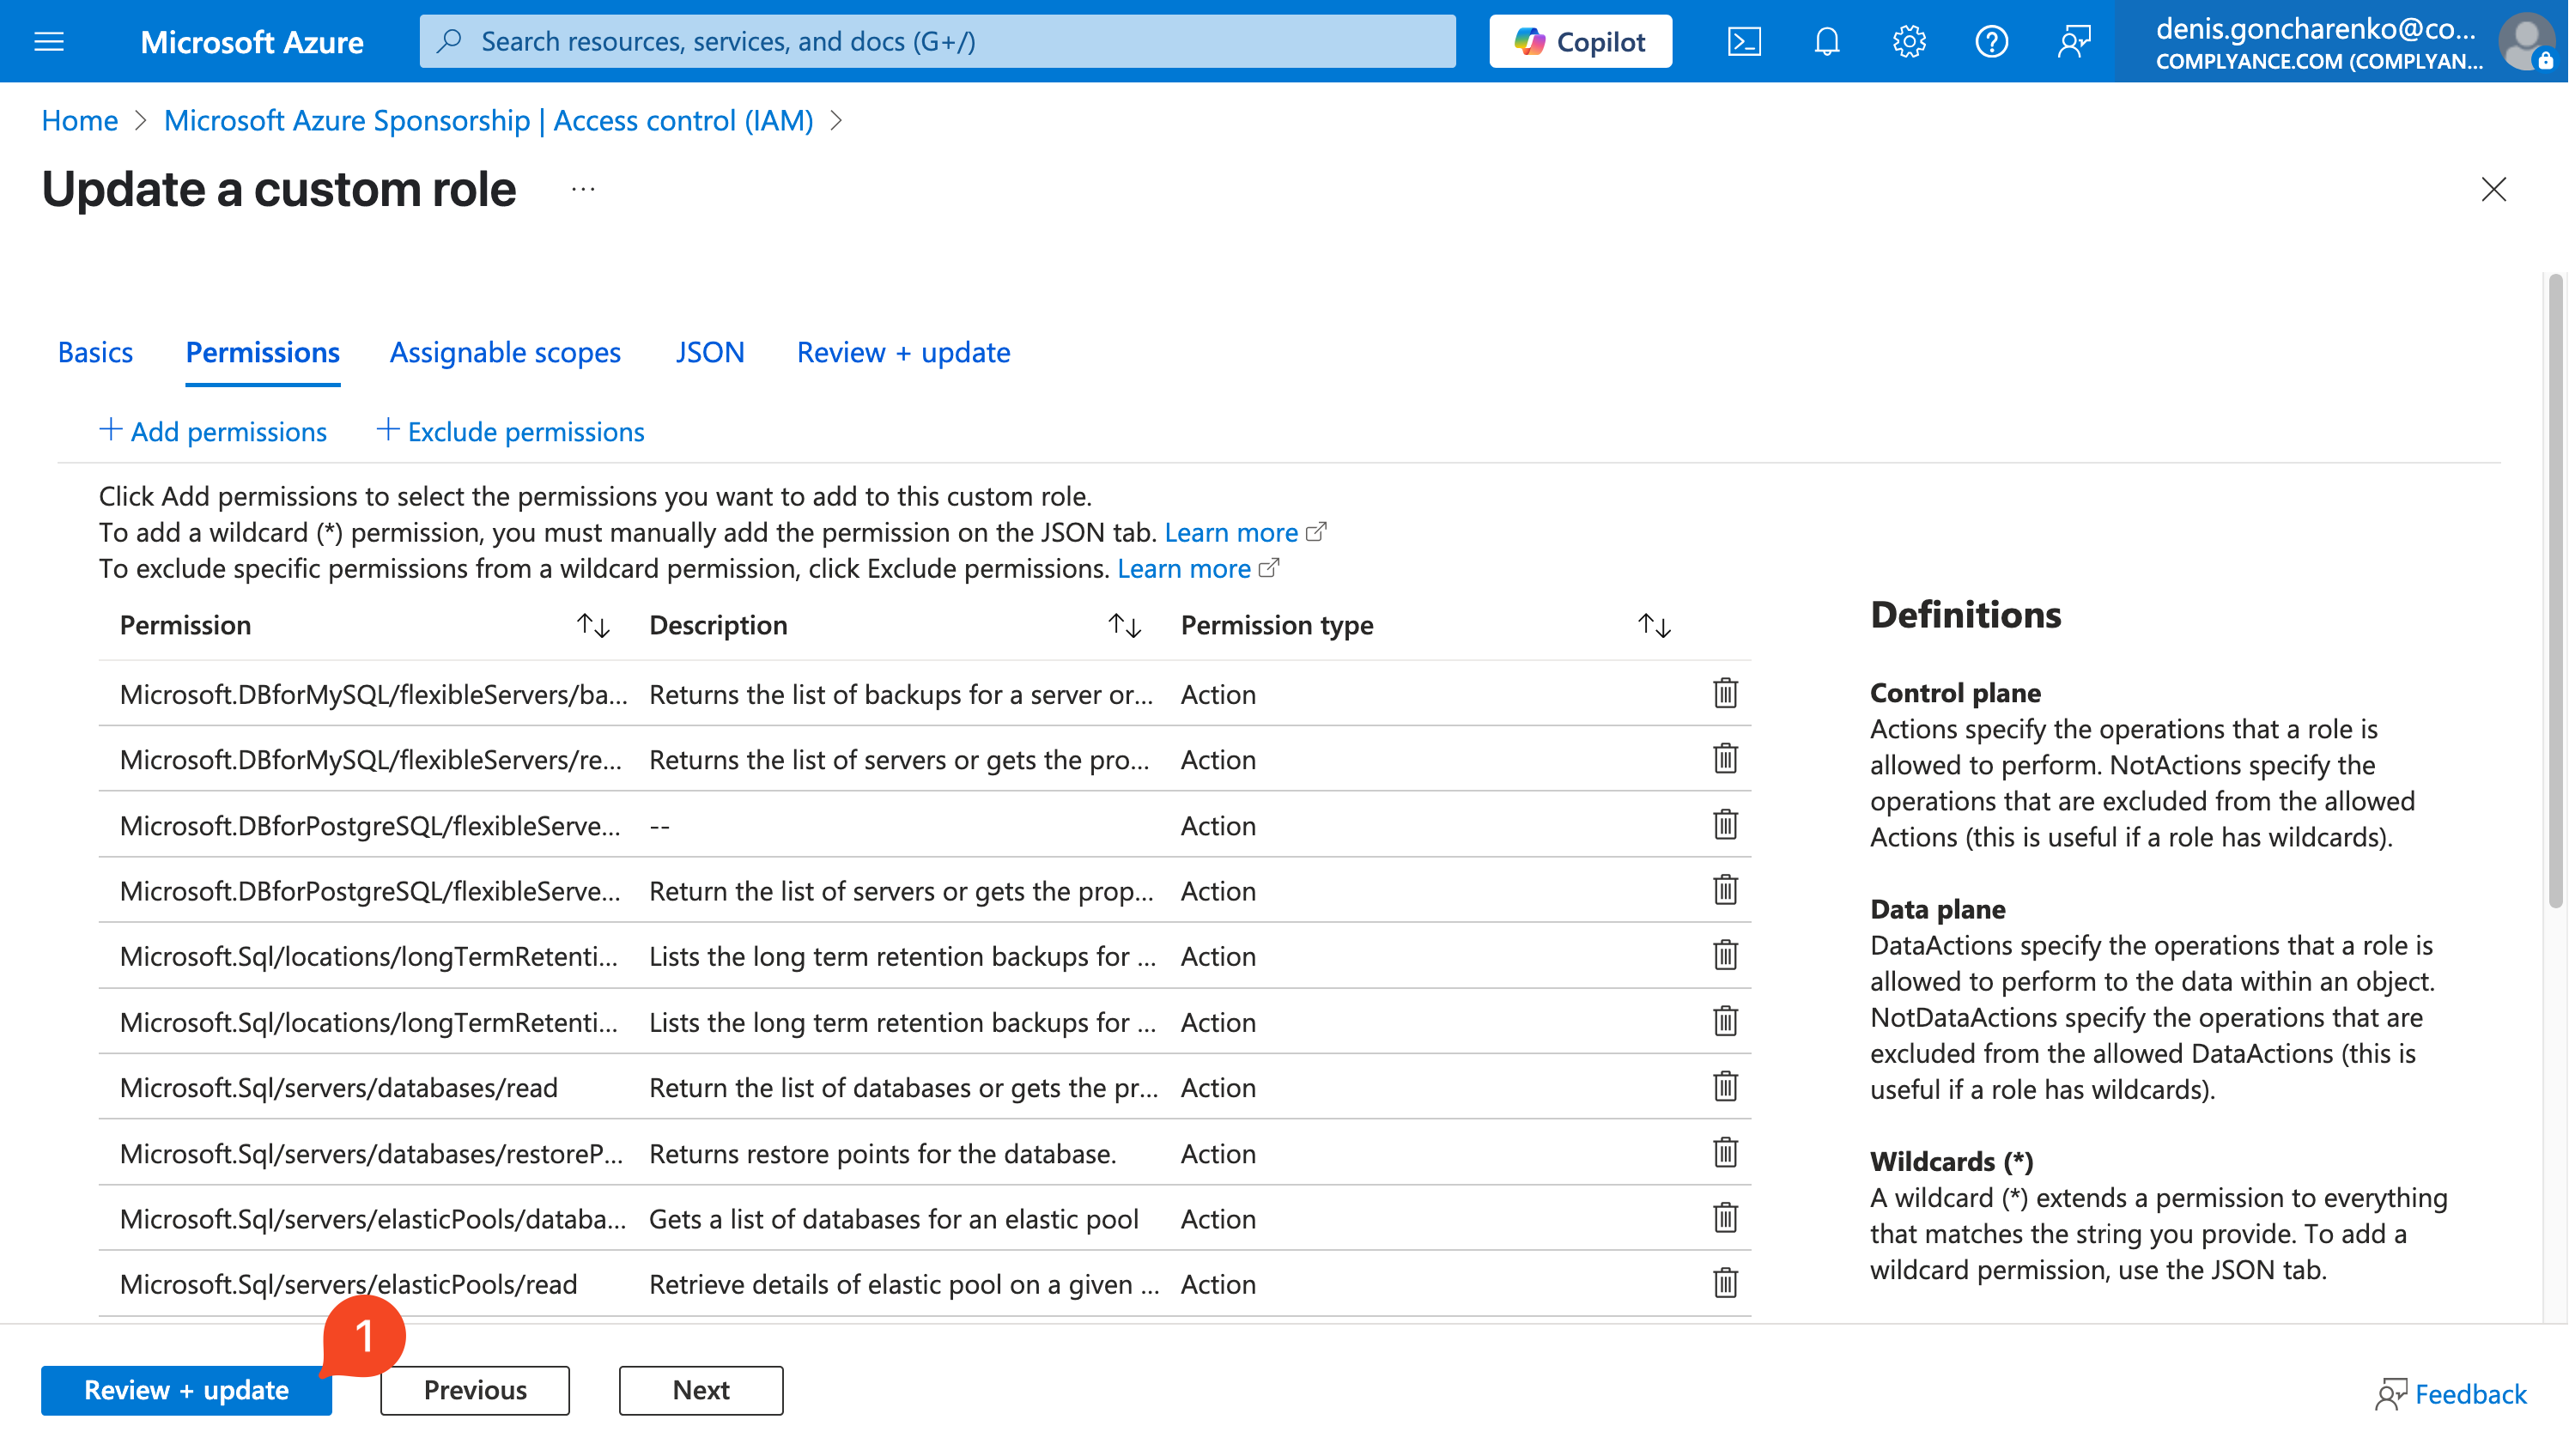Click the account avatar picture
2569x1456 pixels.
click(x=2527, y=41)
